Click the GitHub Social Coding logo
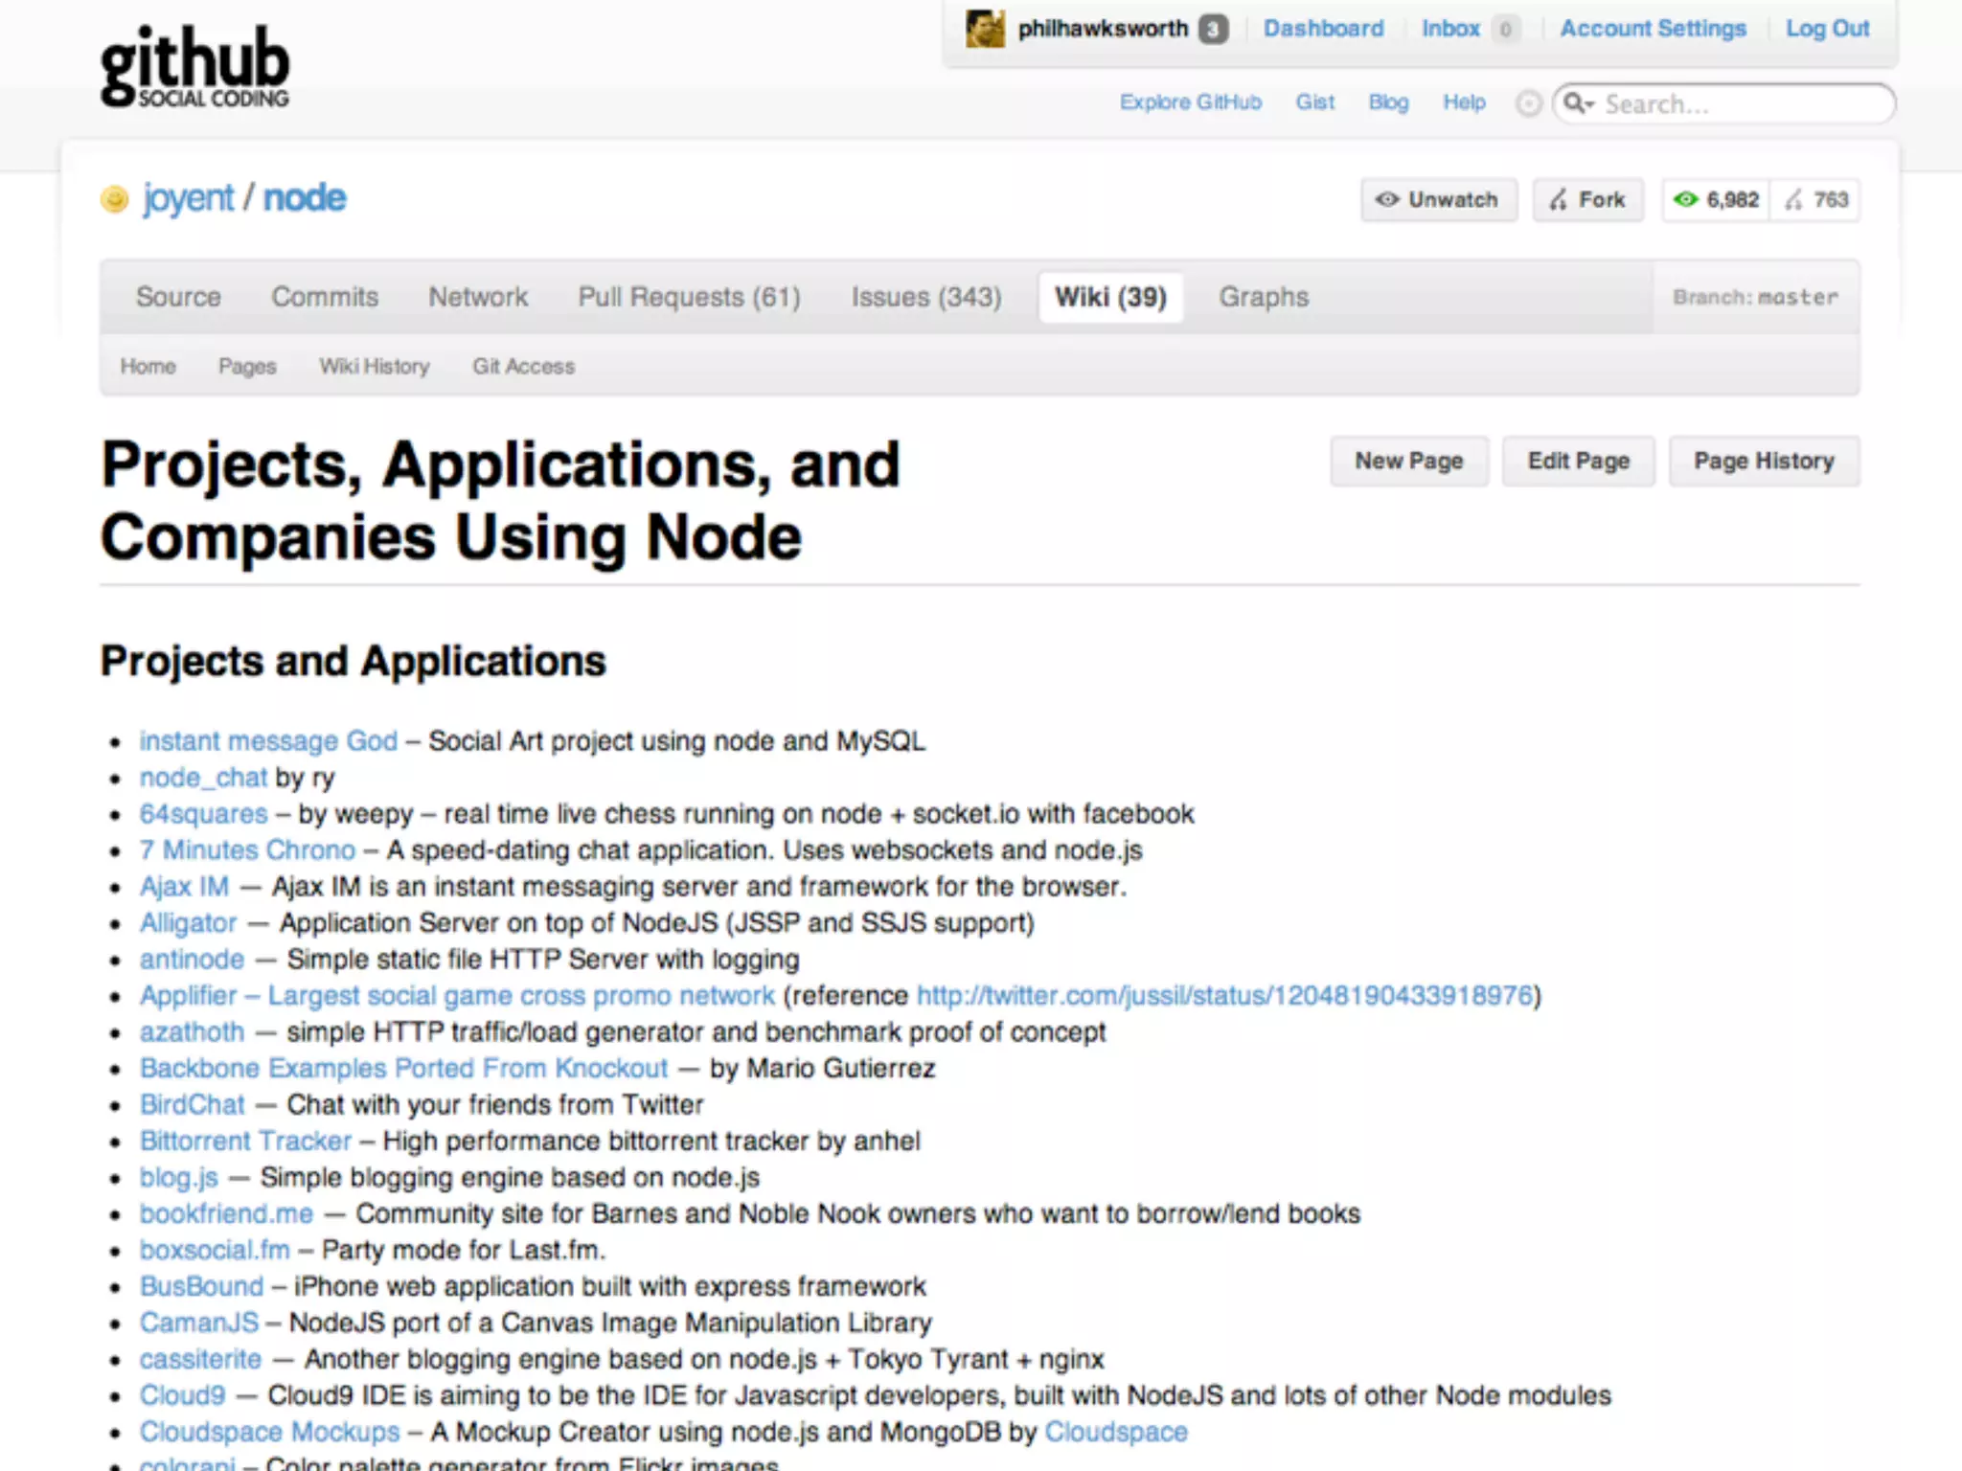The height and width of the screenshot is (1471, 1962). (x=194, y=67)
